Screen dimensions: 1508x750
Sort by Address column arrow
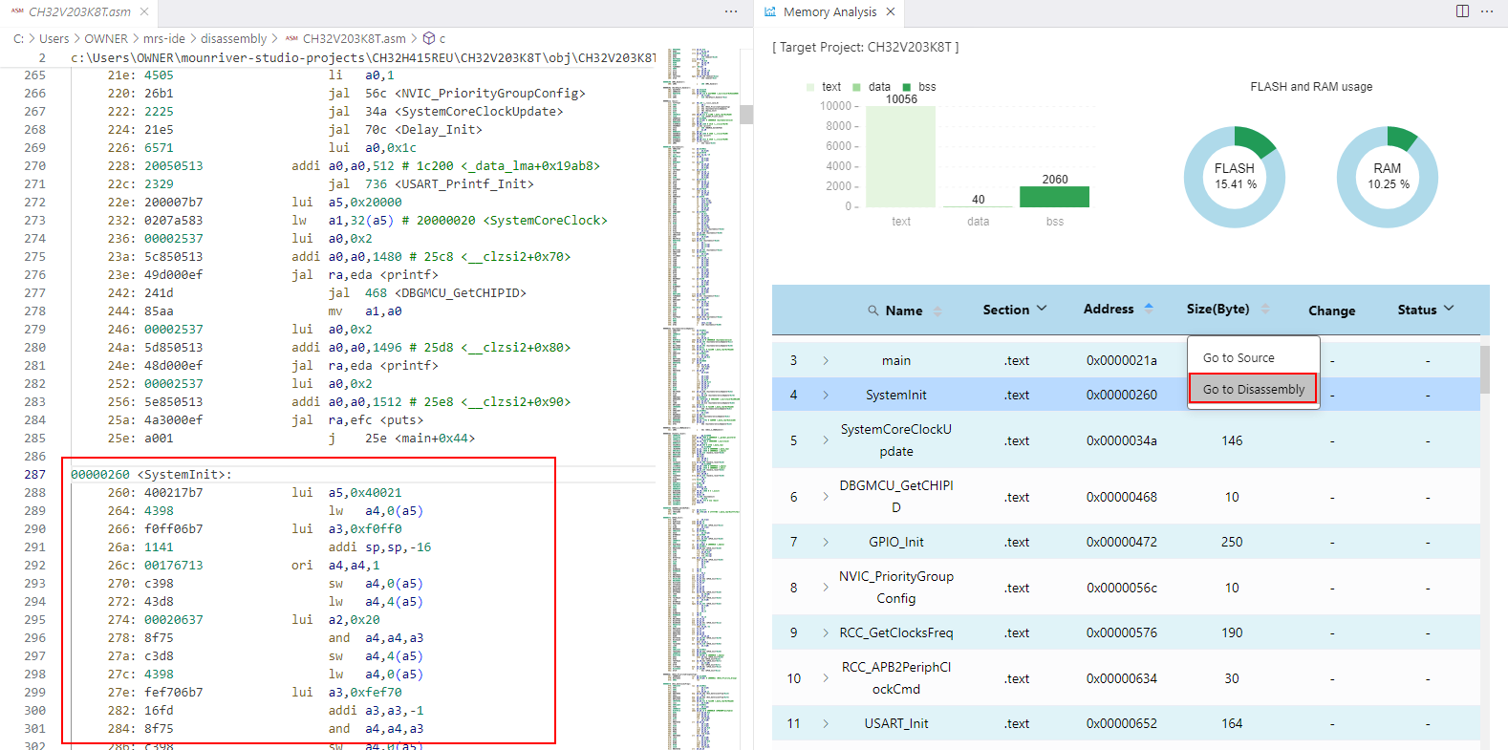(x=1149, y=309)
